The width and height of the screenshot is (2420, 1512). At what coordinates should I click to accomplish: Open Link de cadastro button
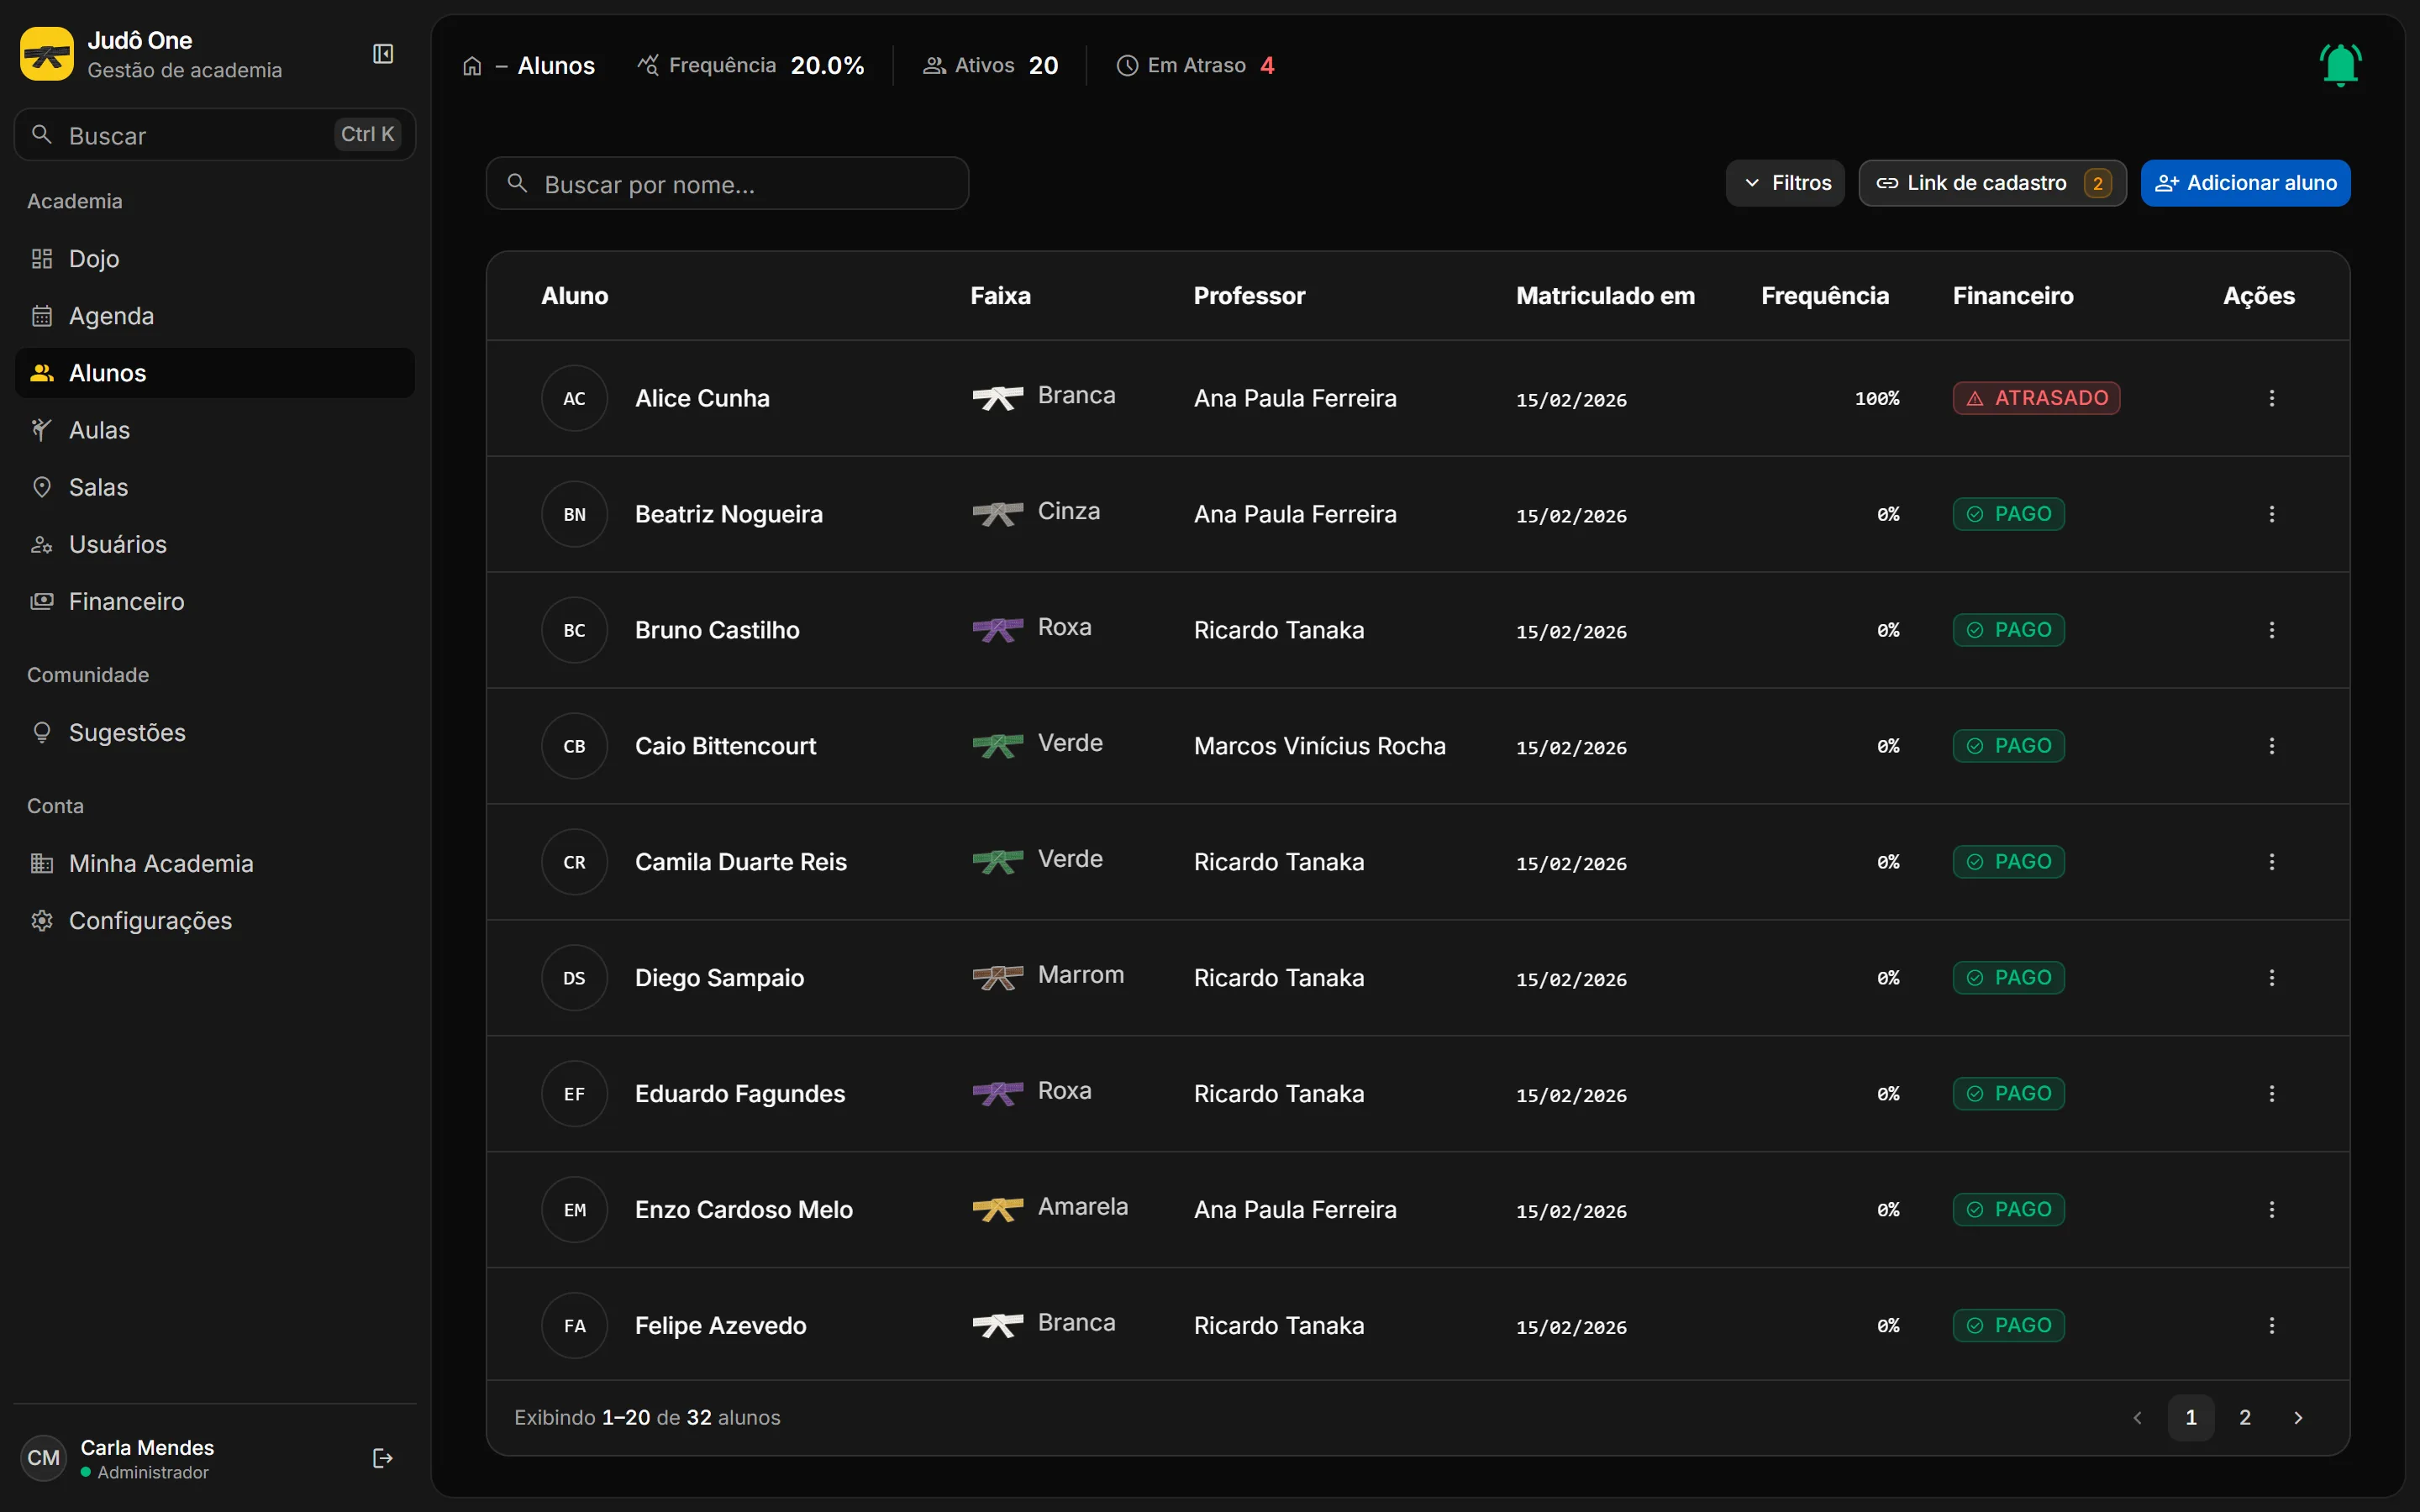(x=1992, y=183)
